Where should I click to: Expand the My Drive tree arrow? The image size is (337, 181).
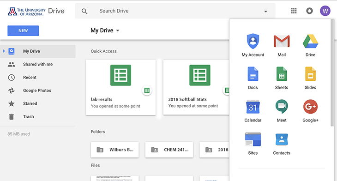4,51
